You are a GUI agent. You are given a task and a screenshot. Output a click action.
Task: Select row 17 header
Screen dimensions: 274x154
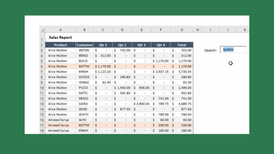point(42,125)
